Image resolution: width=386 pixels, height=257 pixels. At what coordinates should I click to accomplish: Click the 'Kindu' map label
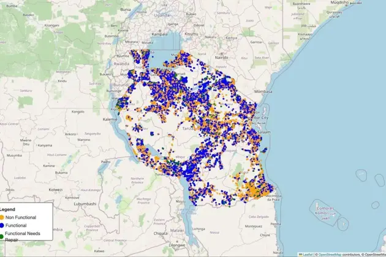[62, 81]
